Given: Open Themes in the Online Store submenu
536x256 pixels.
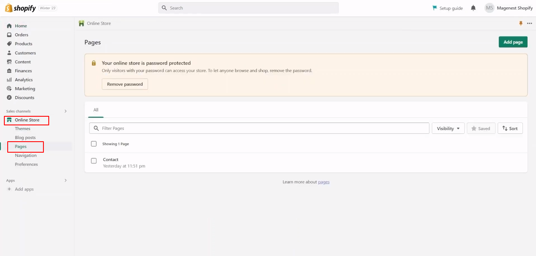Looking at the screenshot, I should click(23, 129).
